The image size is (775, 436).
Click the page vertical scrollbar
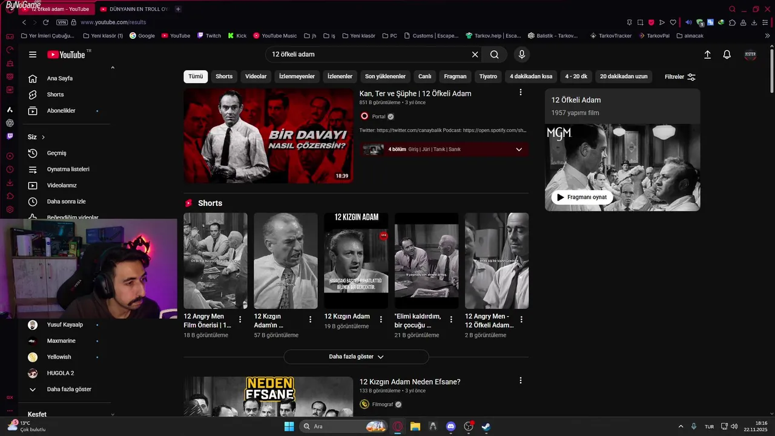coord(772,70)
